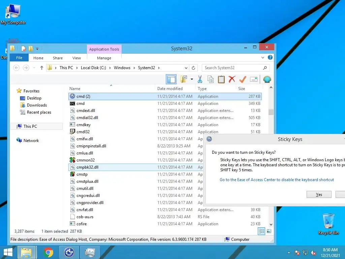Open the folder options dropdown arrow
Image resolution: width=345 pixels, height=259 pixels.
click(x=192, y=79)
